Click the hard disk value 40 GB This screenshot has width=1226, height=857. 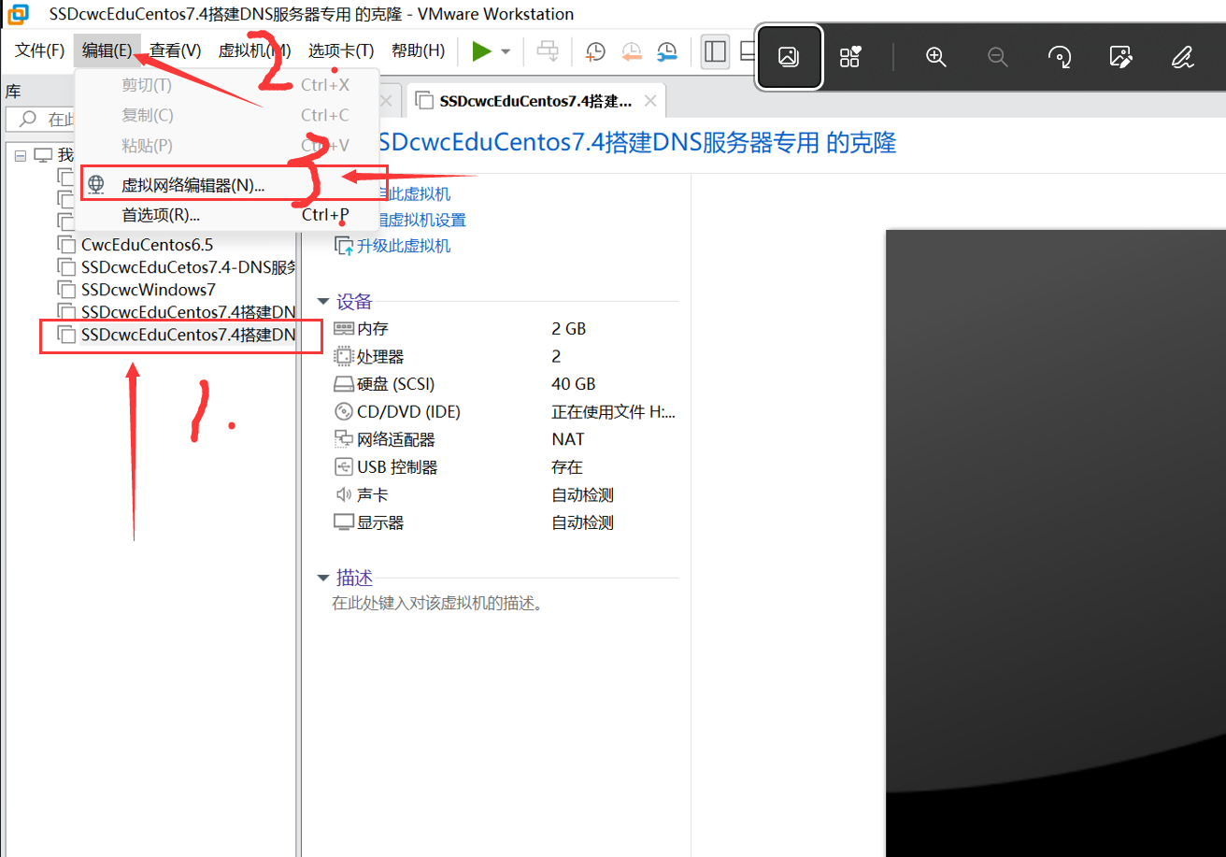(574, 384)
